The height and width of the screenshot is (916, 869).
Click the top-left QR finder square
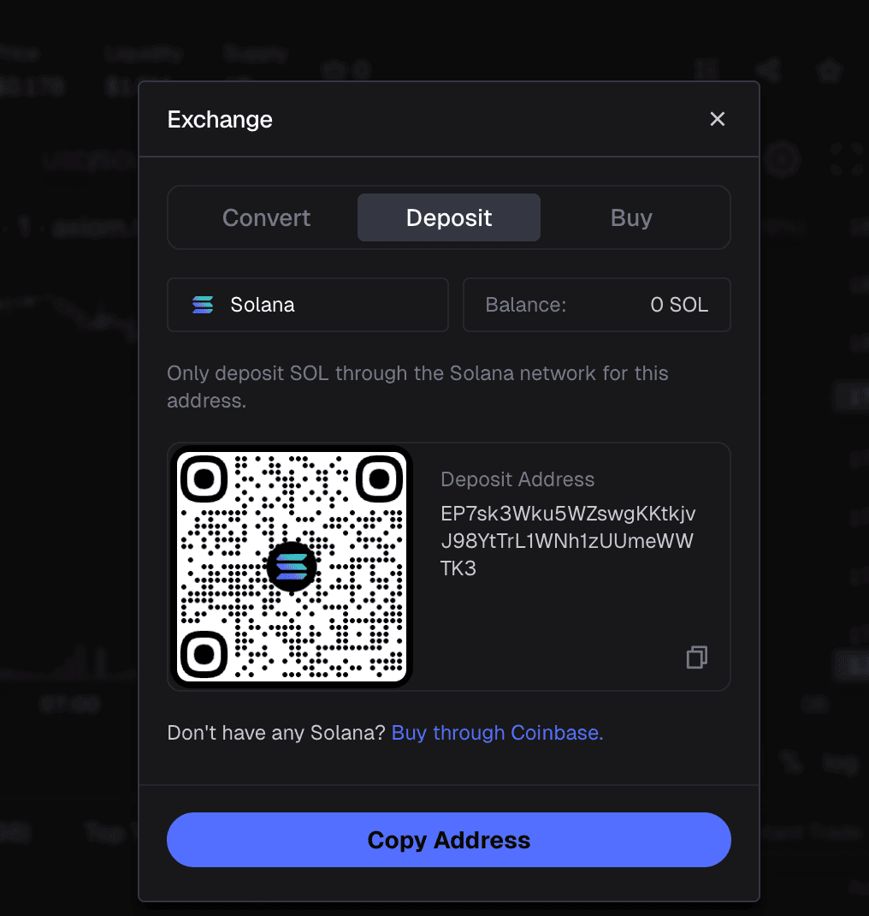[204, 479]
